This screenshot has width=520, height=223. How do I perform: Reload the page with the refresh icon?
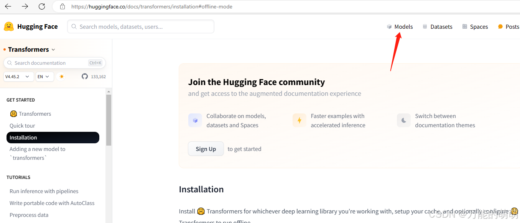(x=42, y=7)
